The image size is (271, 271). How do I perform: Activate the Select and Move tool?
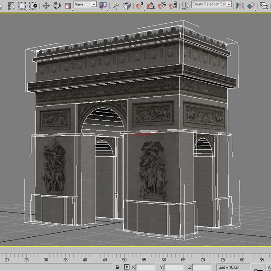46,6
